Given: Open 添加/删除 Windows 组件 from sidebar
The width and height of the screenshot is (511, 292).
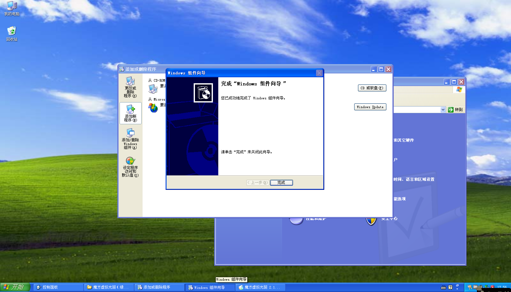Looking at the screenshot, I should (130, 139).
